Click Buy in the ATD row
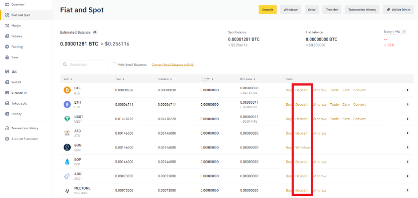The image size is (418, 198). tap(289, 133)
